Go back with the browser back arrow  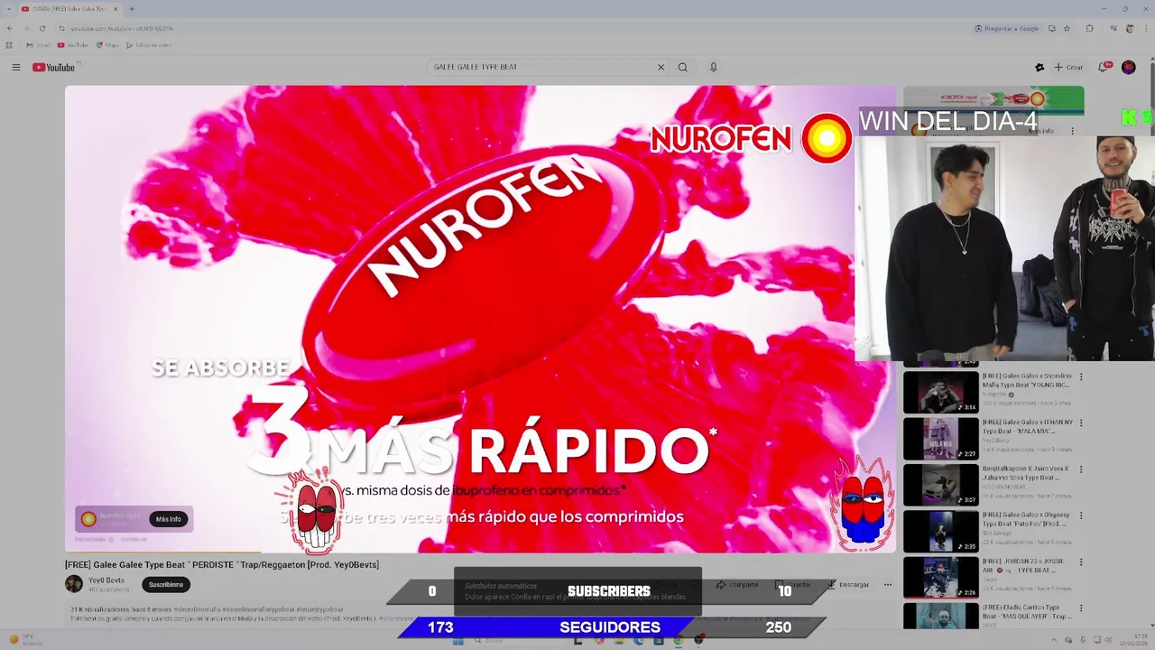click(x=10, y=28)
